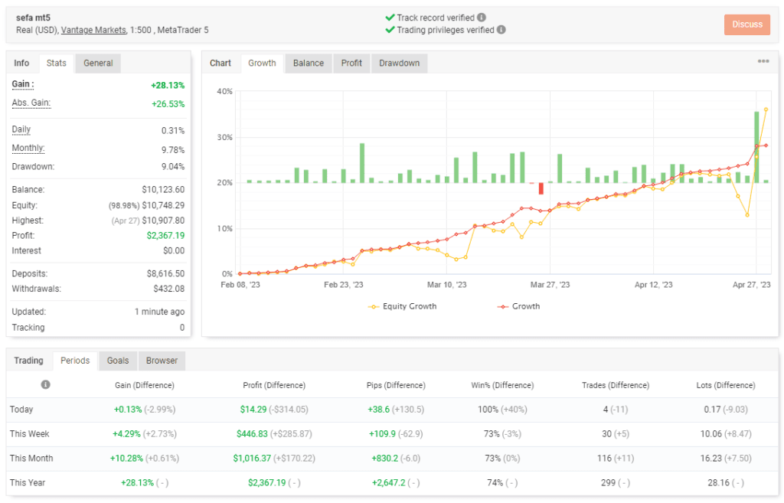784x503 pixels.
Task: Switch to the Stats tab
Action: tap(56, 63)
